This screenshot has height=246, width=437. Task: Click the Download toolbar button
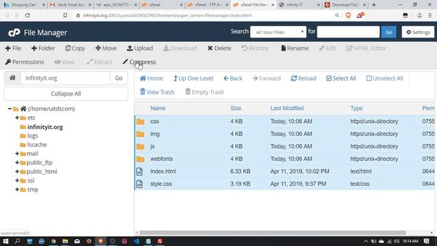coord(180,49)
